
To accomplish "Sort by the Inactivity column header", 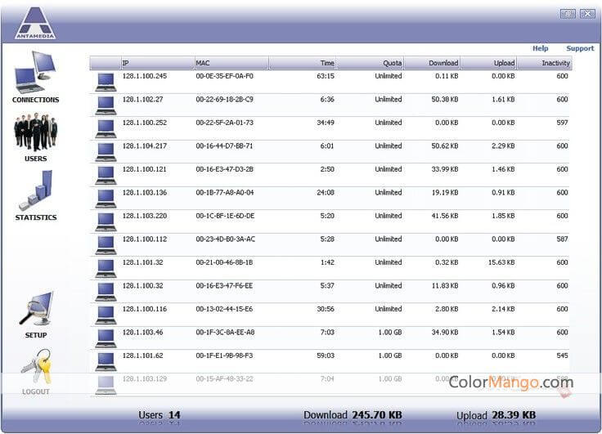I will pyautogui.click(x=545, y=63).
